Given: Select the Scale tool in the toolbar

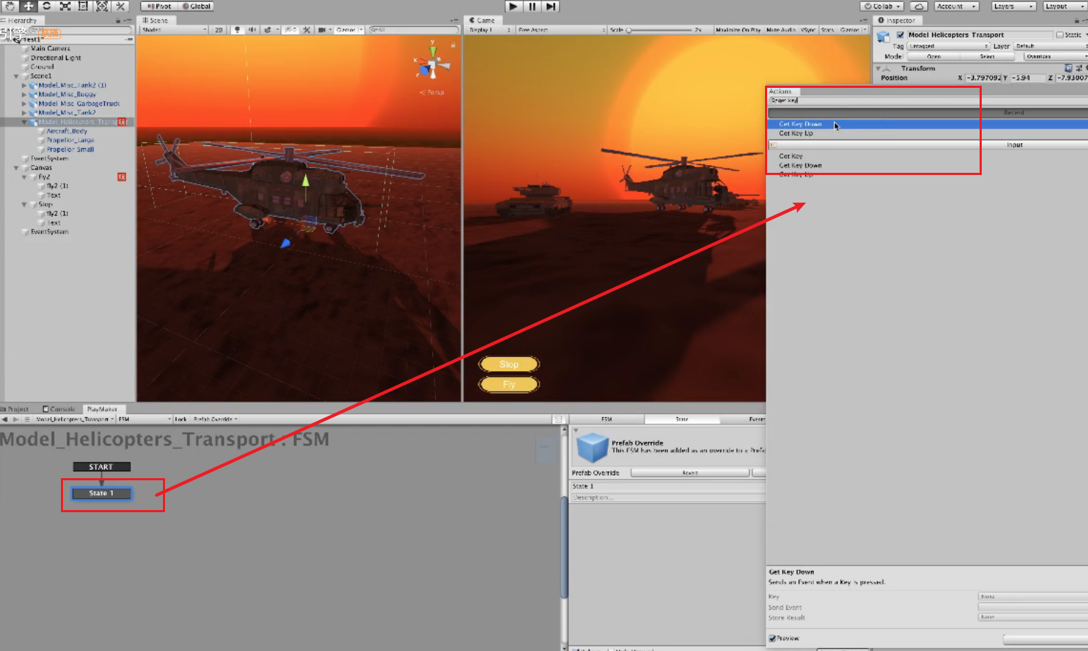Looking at the screenshot, I should 64,6.
